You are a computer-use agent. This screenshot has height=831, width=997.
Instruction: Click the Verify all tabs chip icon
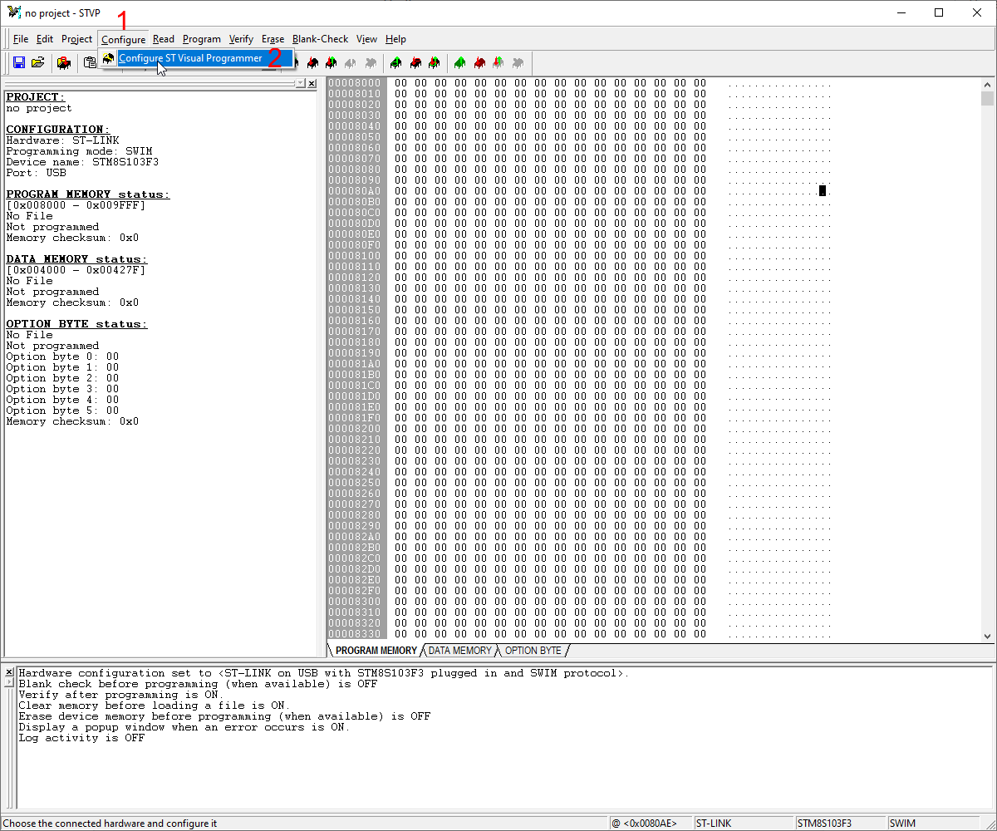tap(434, 63)
